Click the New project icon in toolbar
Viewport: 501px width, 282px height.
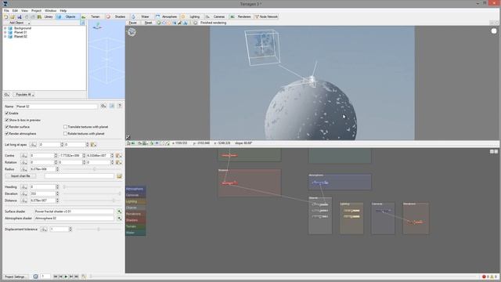(x=5, y=16)
